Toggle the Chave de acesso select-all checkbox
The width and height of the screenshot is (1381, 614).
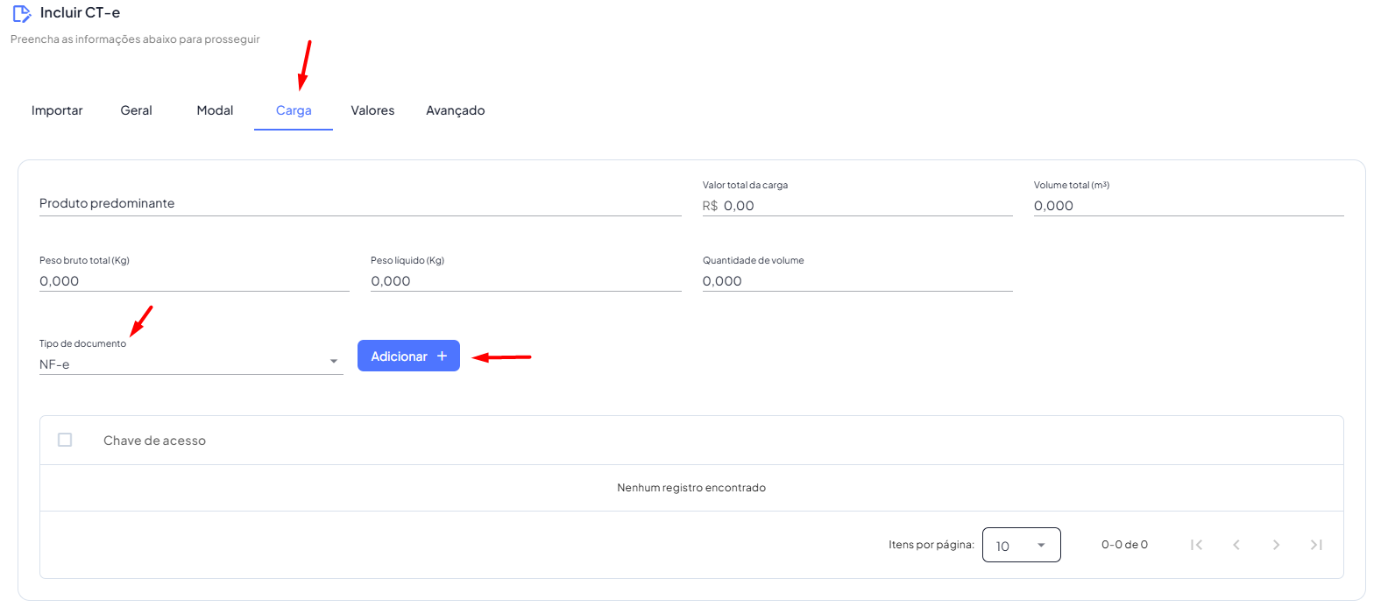(x=65, y=440)
